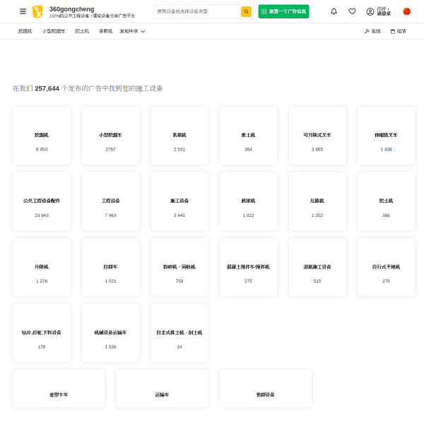Image resolution: width=424 pixels, height=424 pixels.
Task: Open the 挖掘机 category card with 6 453 ads
Action: (42, 136)
